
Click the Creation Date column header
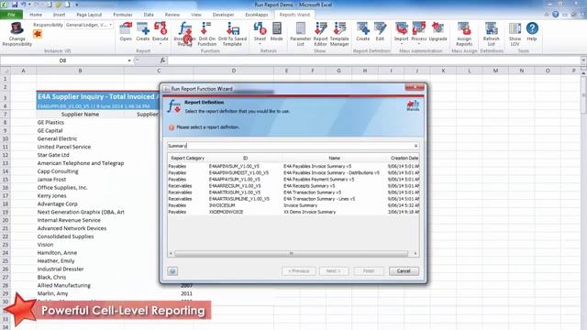coord(404,159)
